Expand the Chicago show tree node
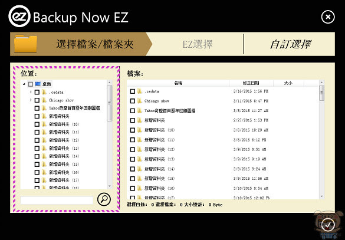The width and height of the screenshot is (345, 240). coord(31,100)
